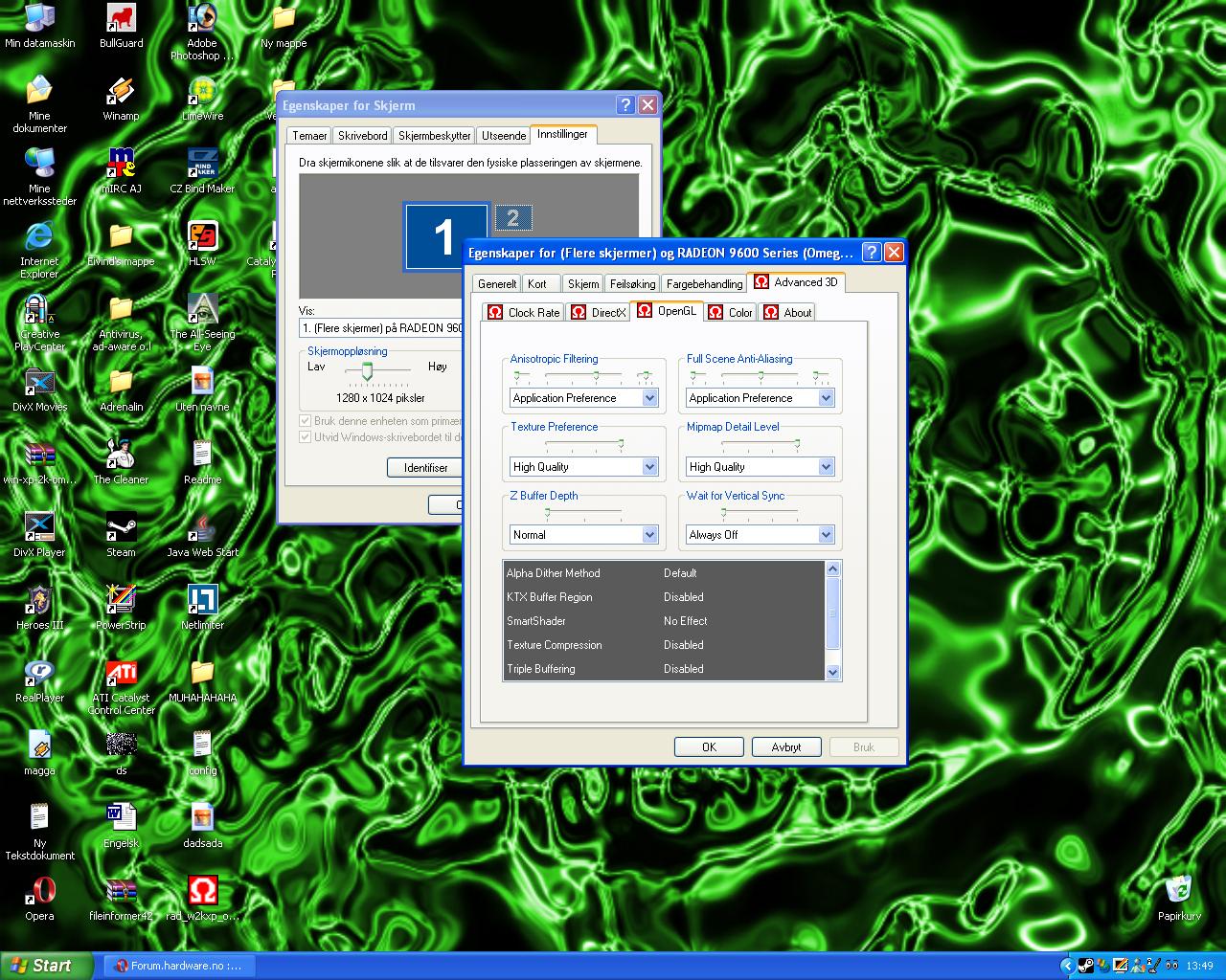Open CZ Bind Maker icon
The height and width of the screenshot is (980, 1226).
click(202, 171)
